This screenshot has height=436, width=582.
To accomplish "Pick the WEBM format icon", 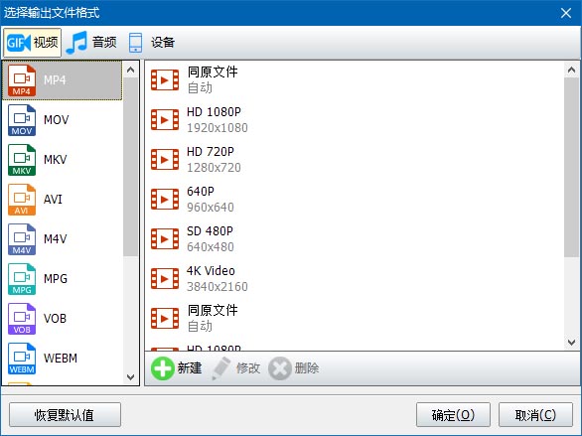I will 22,359.
